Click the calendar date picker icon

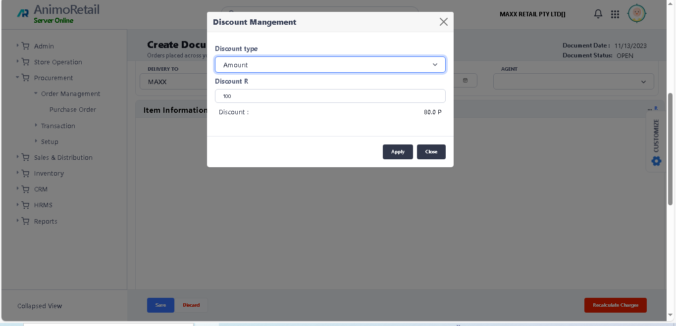point(465,80)
